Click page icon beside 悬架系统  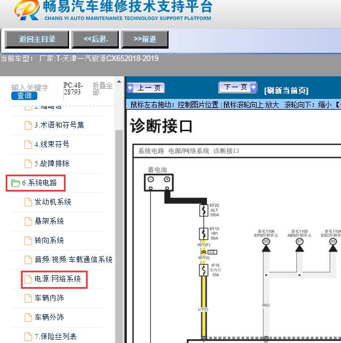tap(28, 222)
